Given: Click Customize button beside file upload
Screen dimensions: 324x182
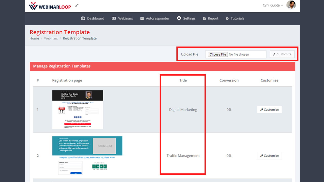Looking at the screenshot, I should tap(282, 54).
